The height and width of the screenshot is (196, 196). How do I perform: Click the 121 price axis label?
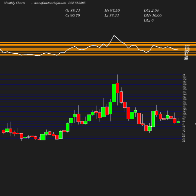tap(184, 107)
